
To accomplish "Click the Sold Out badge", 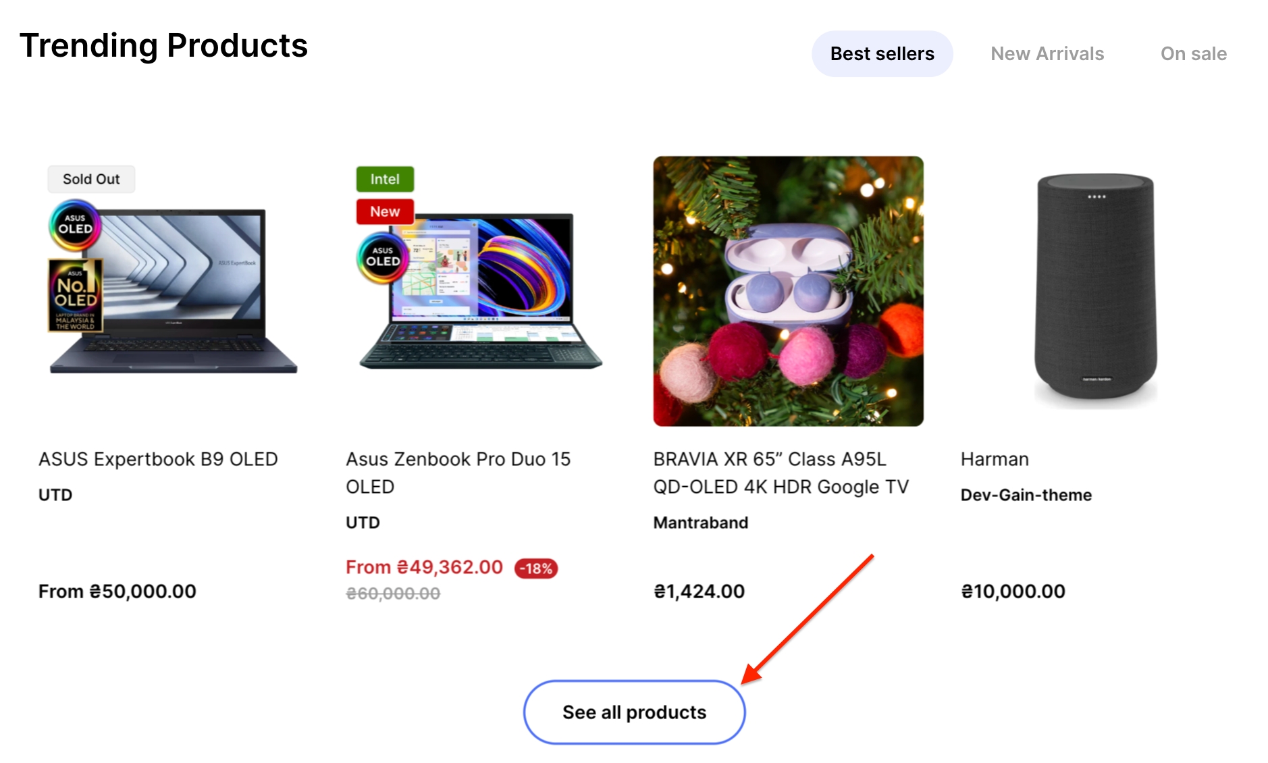I will [91, 179].
